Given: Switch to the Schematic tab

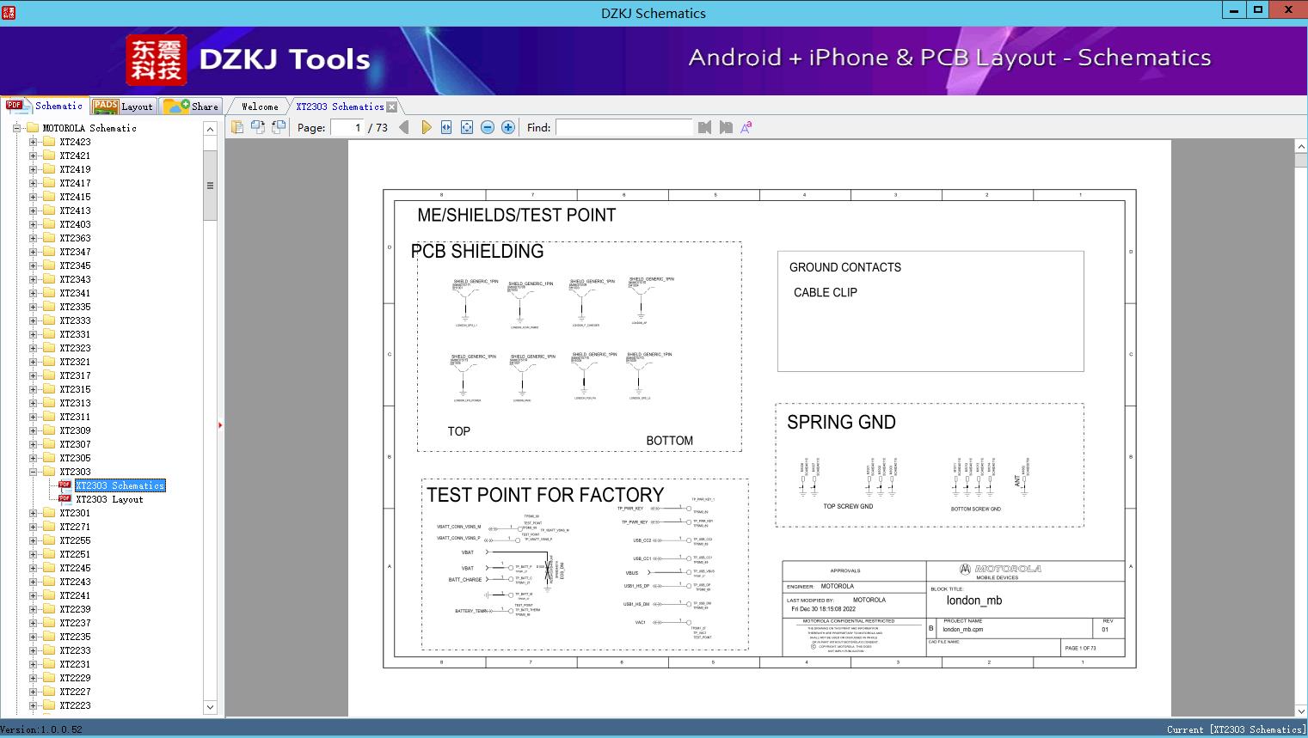Looking at the screenshot, I should point(45,106).
